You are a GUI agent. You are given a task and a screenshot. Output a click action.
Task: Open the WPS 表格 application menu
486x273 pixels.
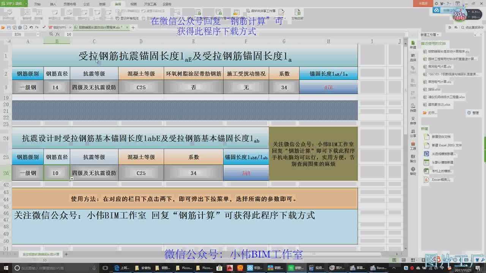14,3
